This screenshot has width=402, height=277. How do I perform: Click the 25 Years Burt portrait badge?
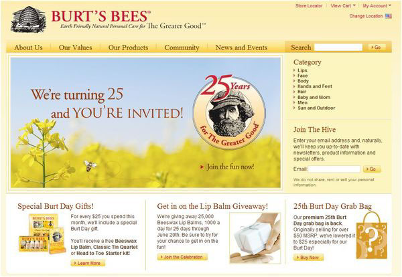coord(229,111)
